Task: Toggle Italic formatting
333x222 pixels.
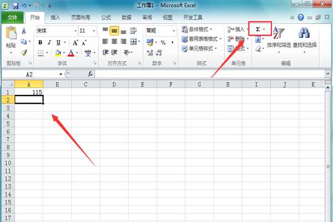Action: coord(49,42)
